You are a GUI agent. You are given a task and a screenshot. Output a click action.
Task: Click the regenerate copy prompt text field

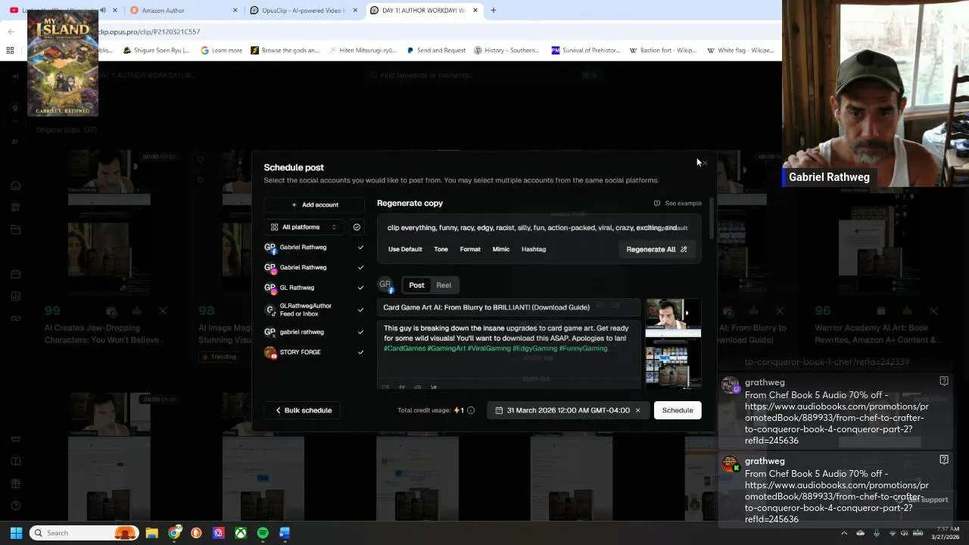pos(538,228)
